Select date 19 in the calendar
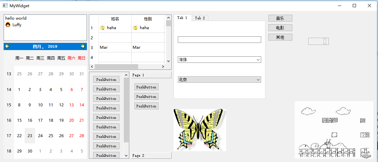 pyautogui.click(x=61, y=120)
